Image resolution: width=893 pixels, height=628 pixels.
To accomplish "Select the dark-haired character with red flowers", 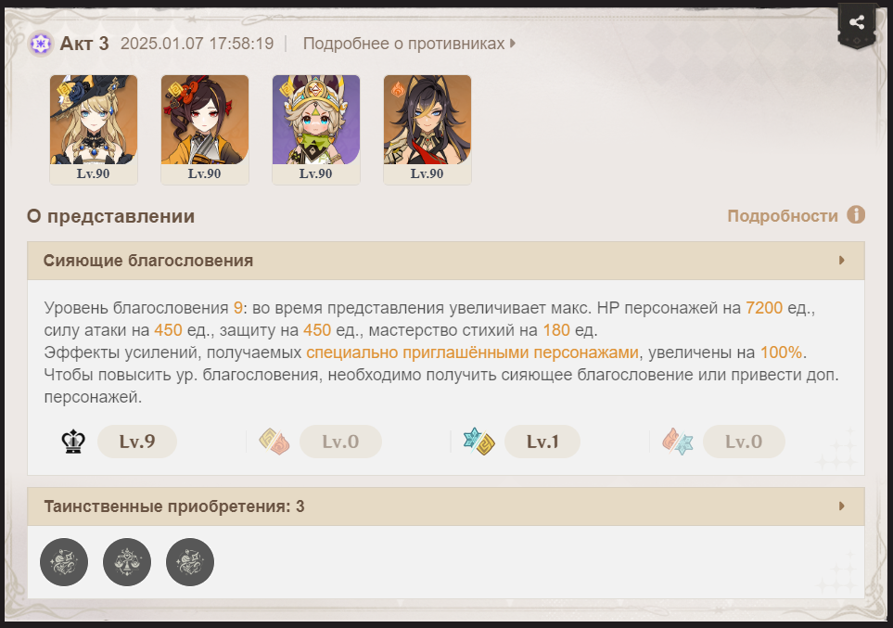I will point(204,130).
